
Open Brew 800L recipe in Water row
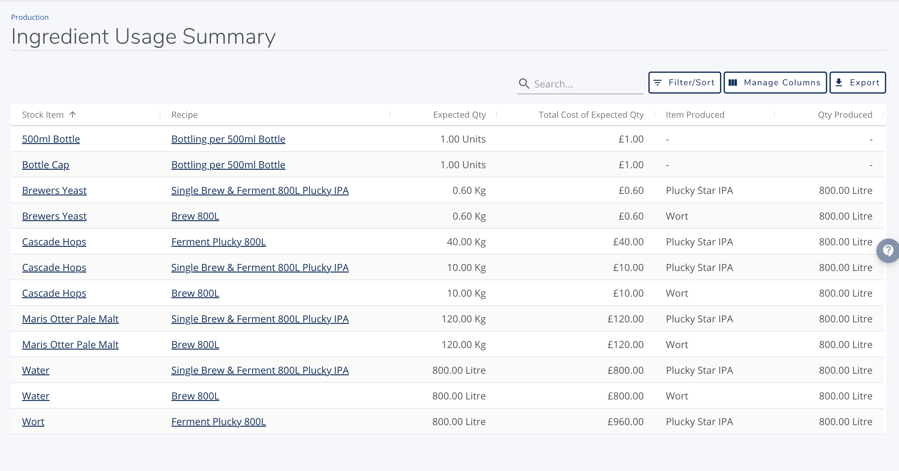coord(195,396)
